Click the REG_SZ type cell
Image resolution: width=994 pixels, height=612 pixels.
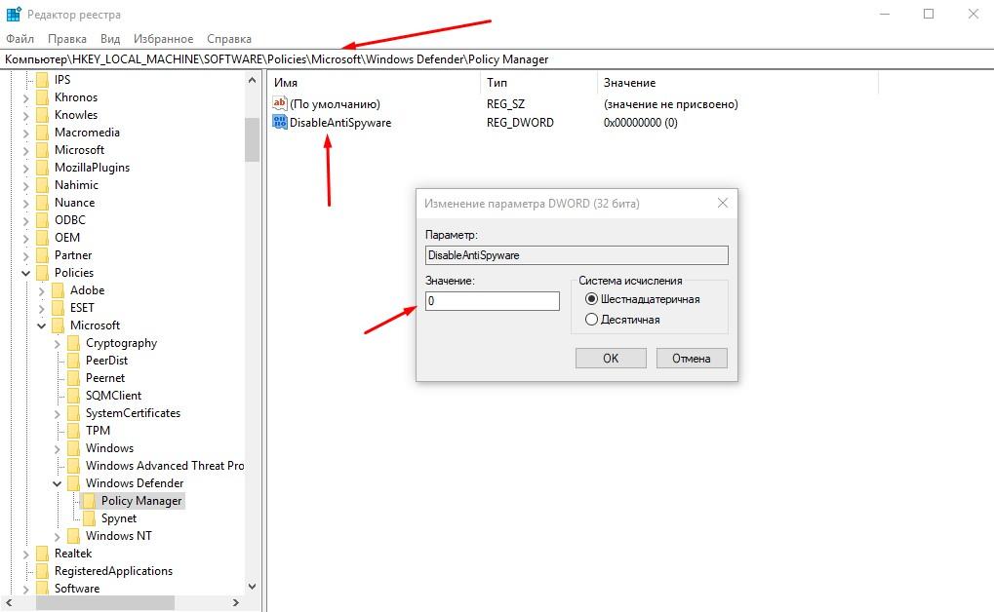pos(506,104)
